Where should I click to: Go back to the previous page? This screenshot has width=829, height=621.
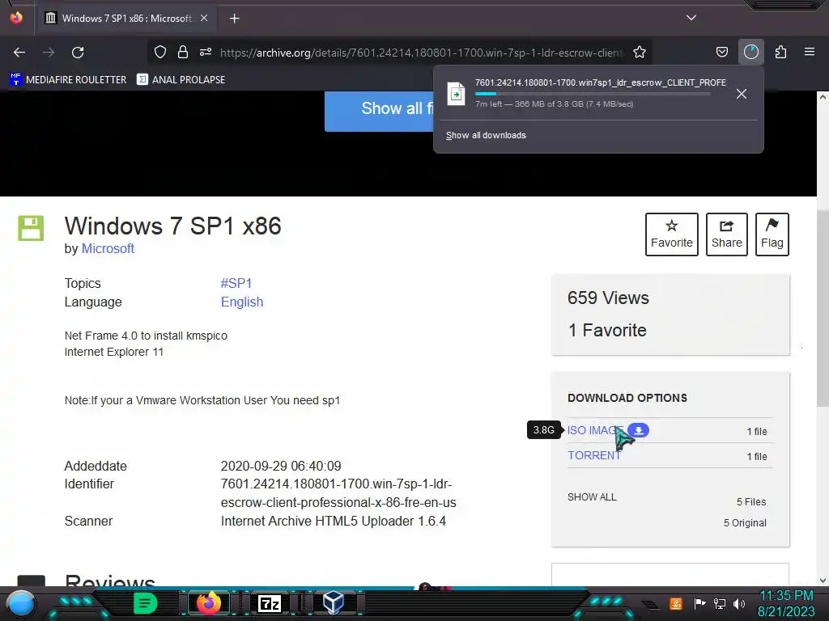(19, 53)
